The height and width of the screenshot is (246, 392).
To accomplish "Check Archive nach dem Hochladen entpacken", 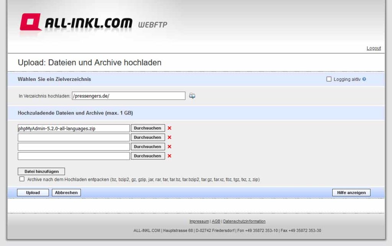I will (22, 179).
